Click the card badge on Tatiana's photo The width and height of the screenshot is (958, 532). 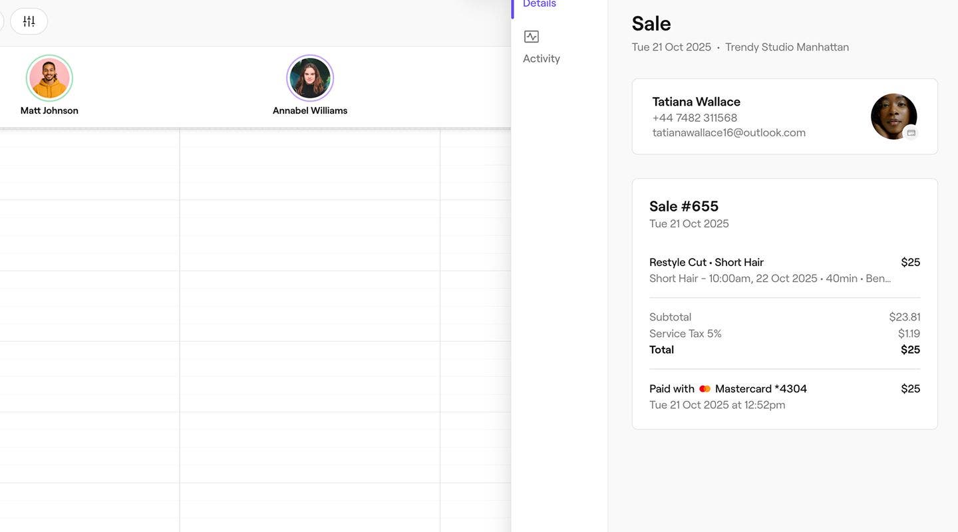click(911, 133)
